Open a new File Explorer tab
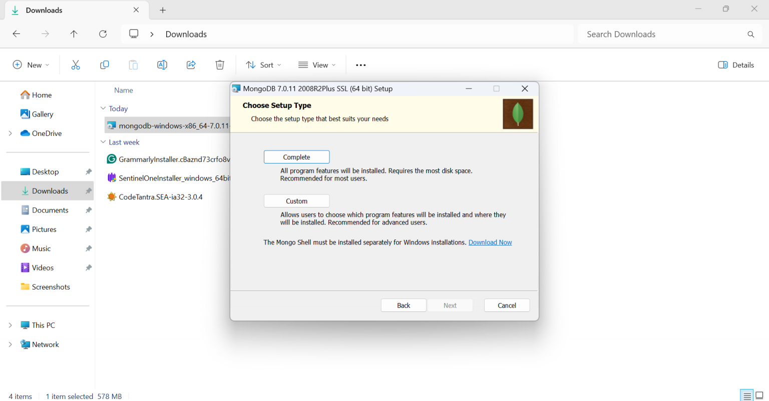The height and width of the screenshot is (401, 769). (162, 9)
